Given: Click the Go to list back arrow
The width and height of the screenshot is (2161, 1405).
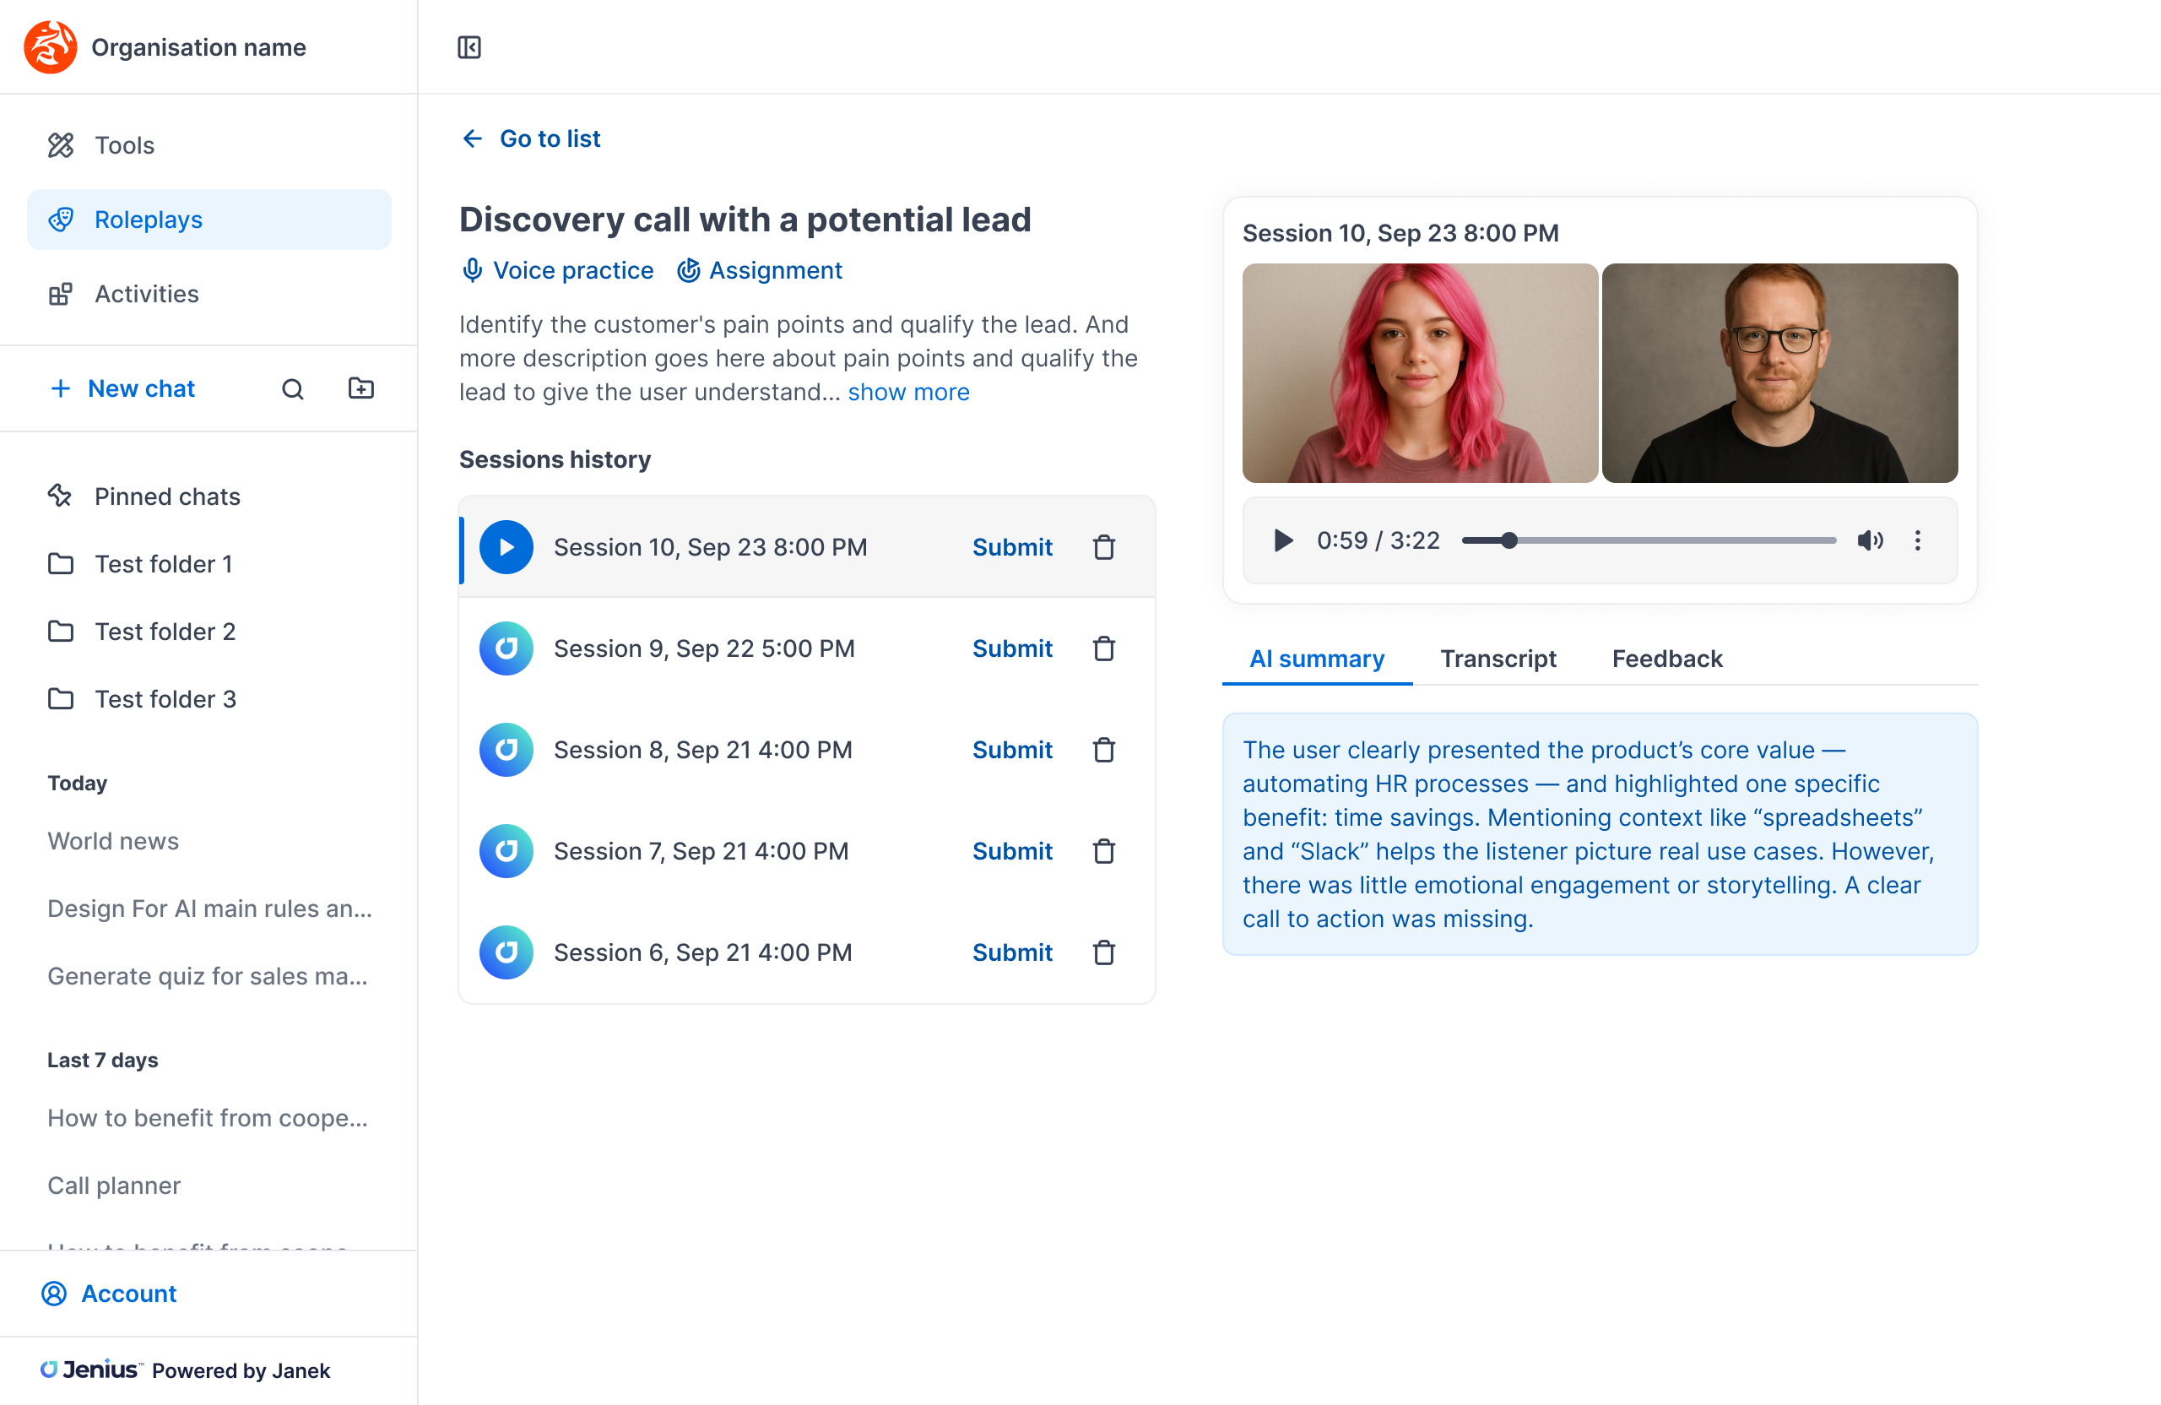Looking at the screenshot, I should pos(472,139).
